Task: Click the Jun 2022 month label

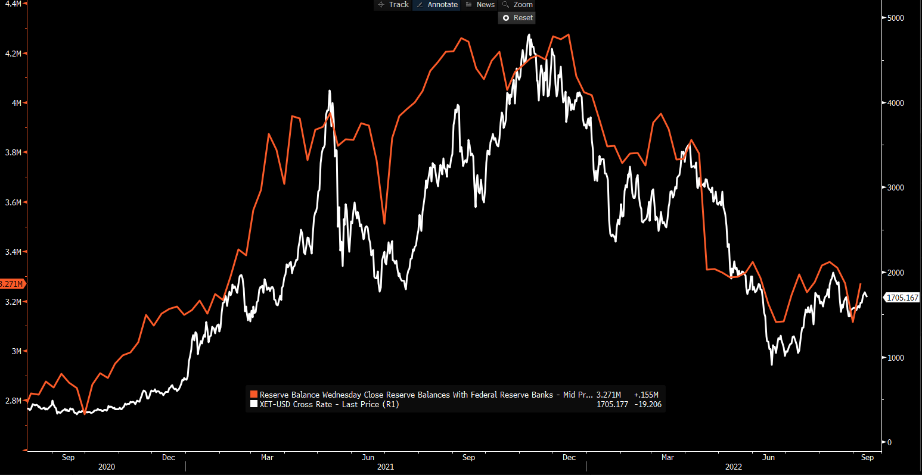Action: [769, 457]
